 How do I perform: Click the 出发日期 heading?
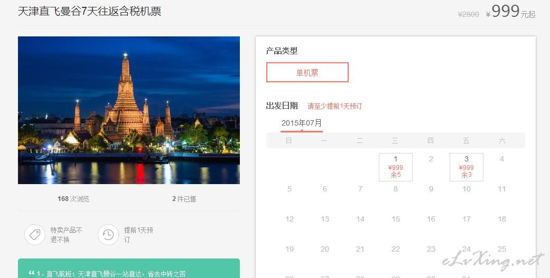coord(282,106)
